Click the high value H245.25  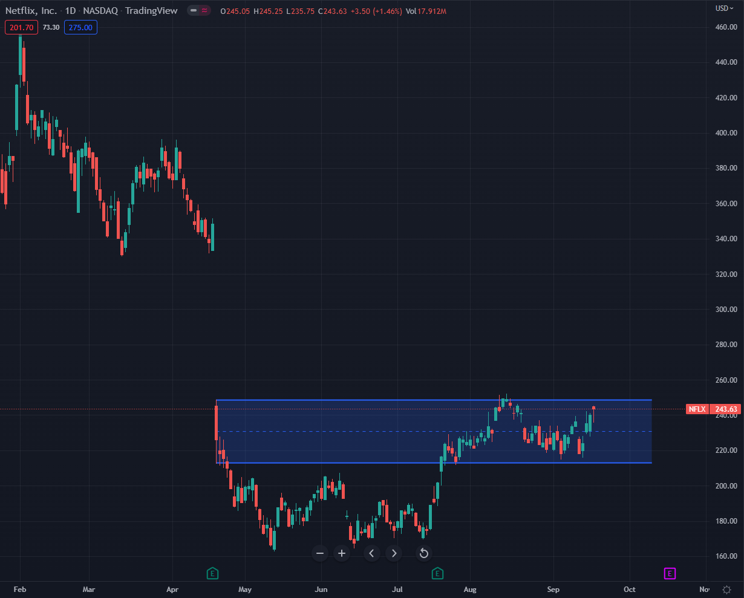coord(268,11)
